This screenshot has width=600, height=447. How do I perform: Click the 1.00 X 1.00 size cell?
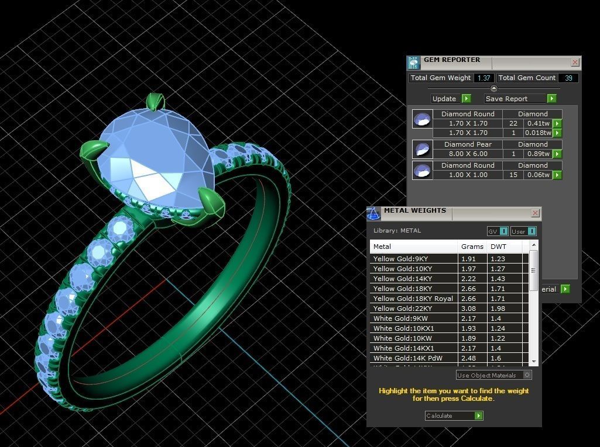click(x=468, y=175)
